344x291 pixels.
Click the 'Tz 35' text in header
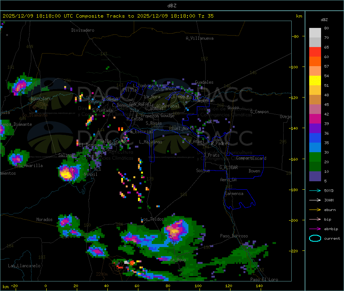(206, 16)
